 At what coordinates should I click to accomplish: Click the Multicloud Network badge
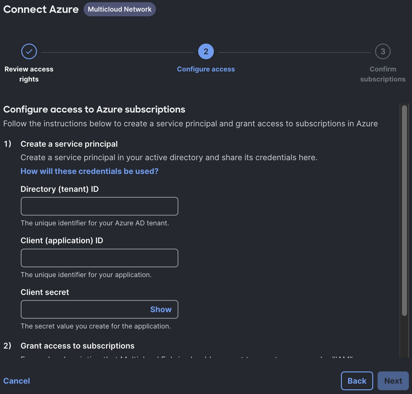tap(120, 9)
